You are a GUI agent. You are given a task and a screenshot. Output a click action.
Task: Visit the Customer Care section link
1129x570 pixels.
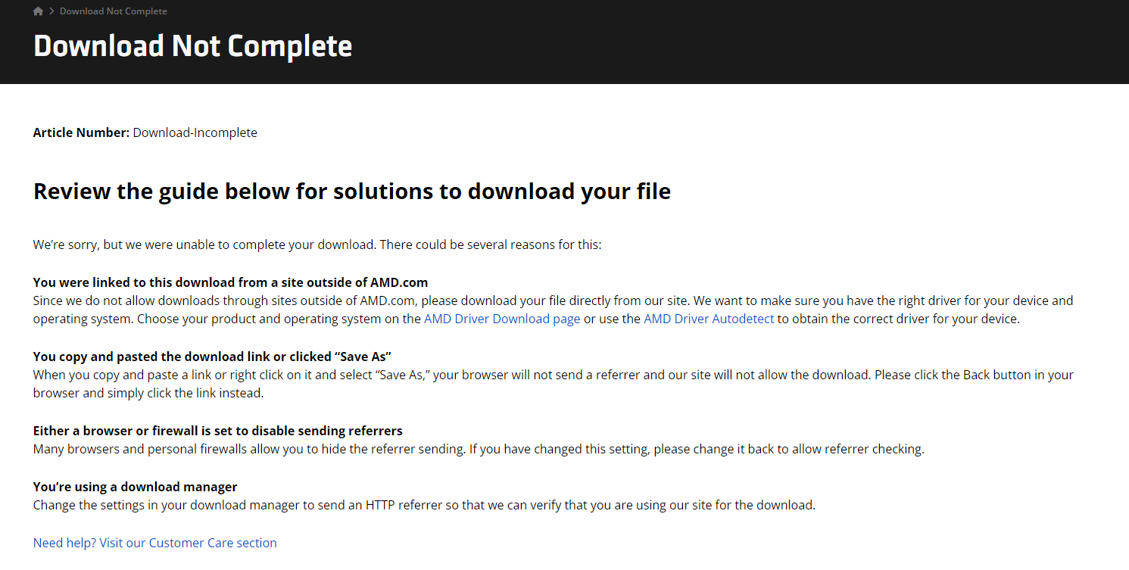click(x=155, y=543)
